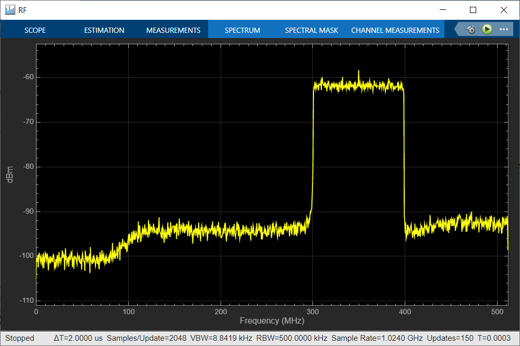
Task: Expand the three-dot more options menu
Action: tap(503, 29)
